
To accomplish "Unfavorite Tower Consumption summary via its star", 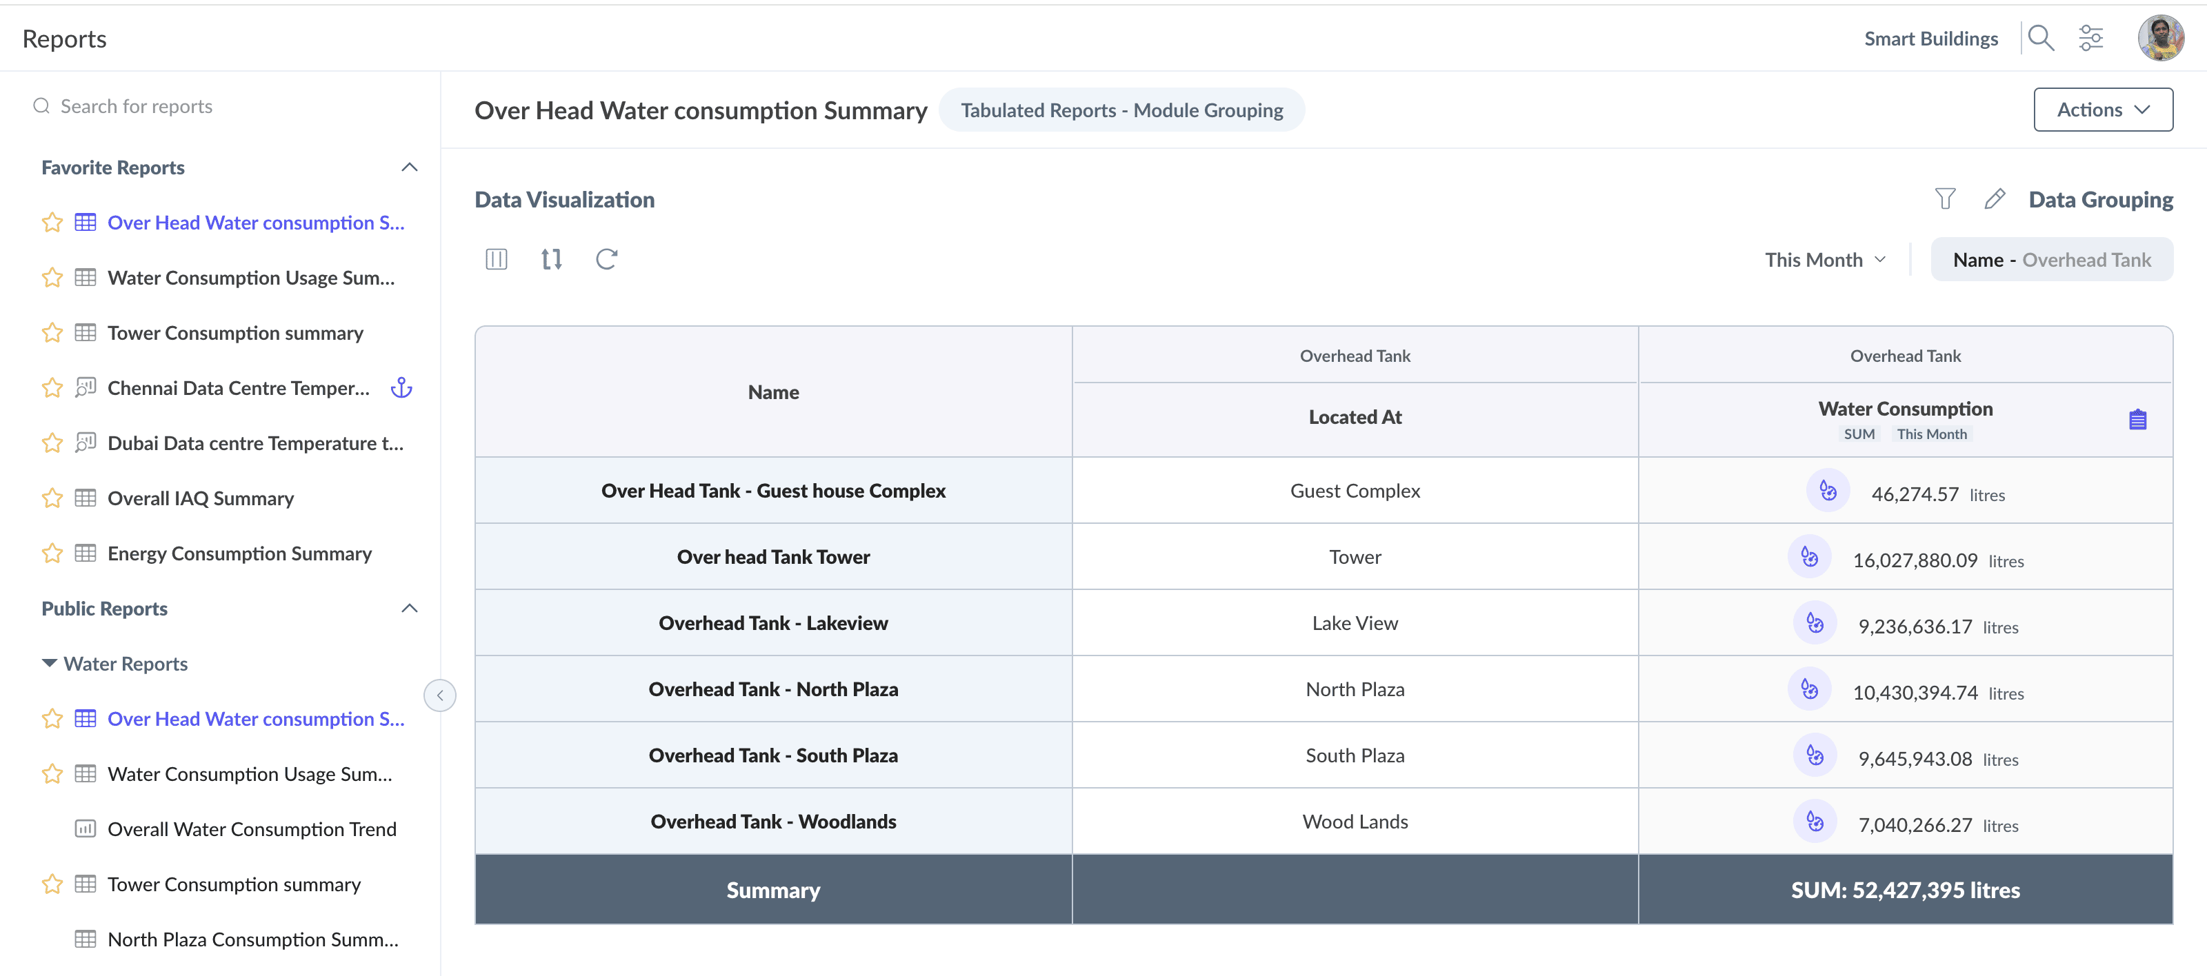I will (x=52, y=333).
